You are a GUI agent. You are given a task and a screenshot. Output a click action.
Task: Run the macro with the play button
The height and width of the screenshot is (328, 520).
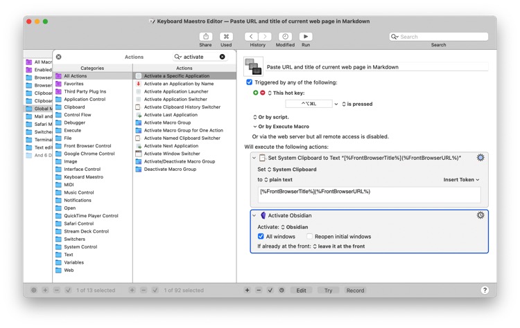(306, 37)
